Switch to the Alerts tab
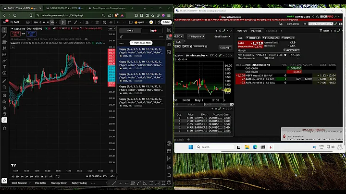This screenshot has height=194, width=346. (x=130, y=30)
